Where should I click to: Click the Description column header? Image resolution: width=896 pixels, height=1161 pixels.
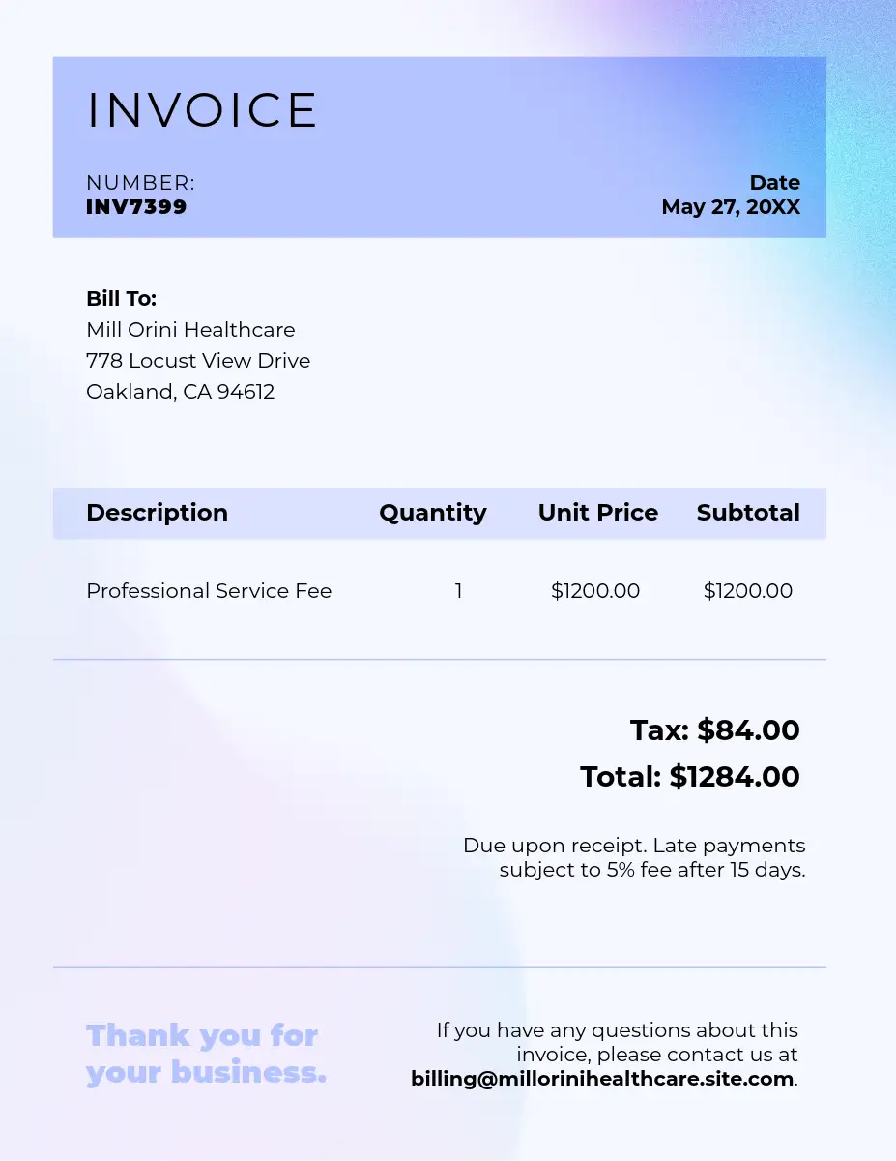click(157, 513)
